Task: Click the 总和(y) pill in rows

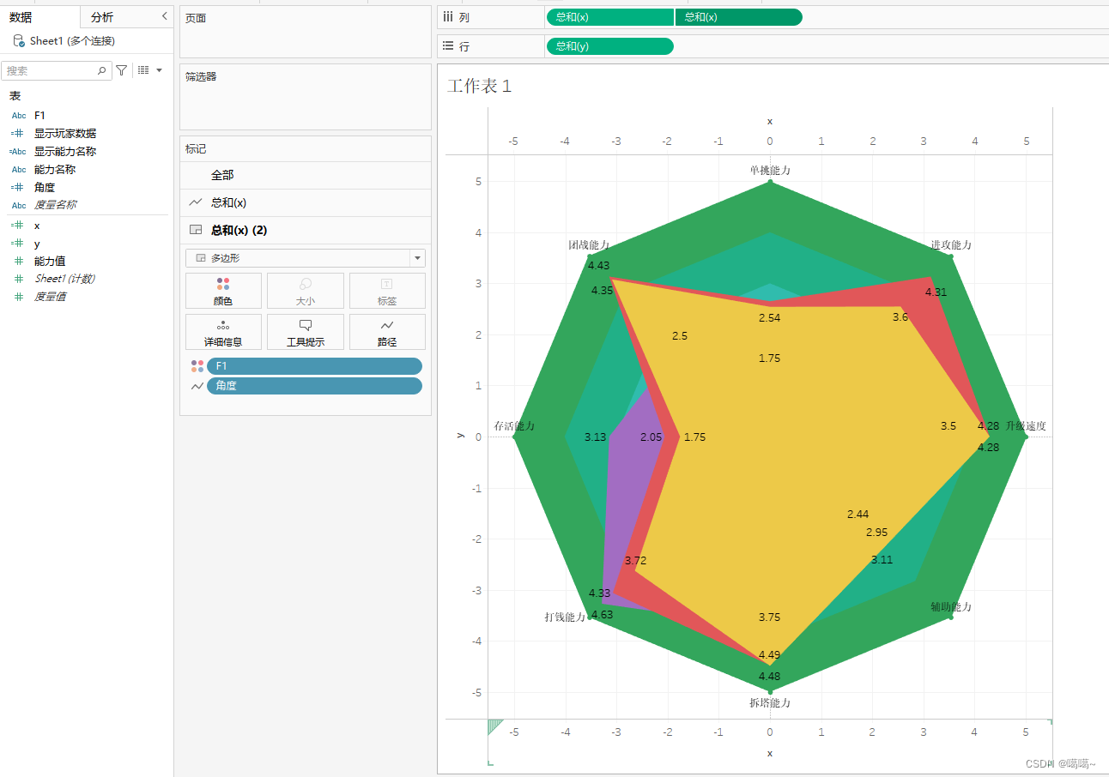Action: [610, 46]
